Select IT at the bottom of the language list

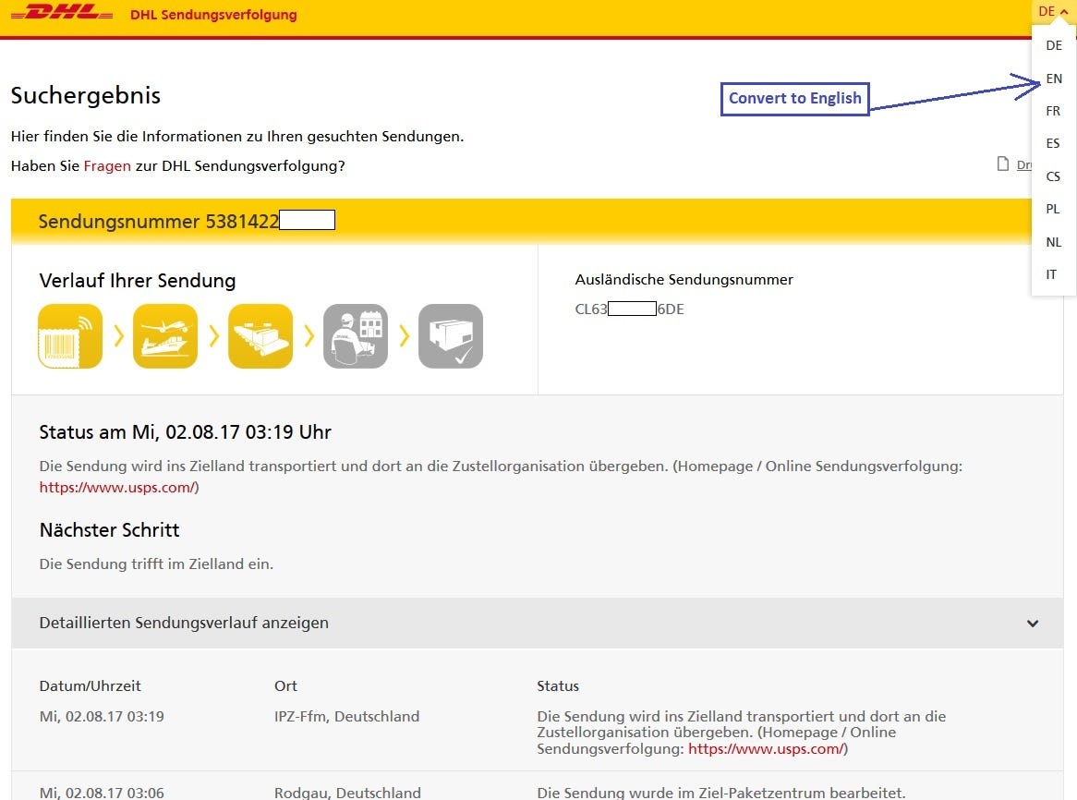(x=1052, y=274)
